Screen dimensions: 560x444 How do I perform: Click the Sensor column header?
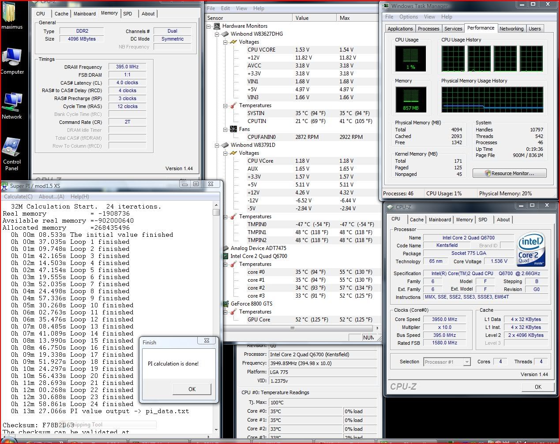[248, 18]
